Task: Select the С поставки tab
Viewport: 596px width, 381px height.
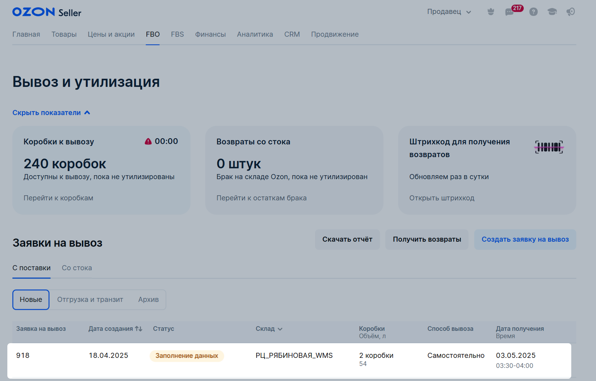Action: click(31, 268)
